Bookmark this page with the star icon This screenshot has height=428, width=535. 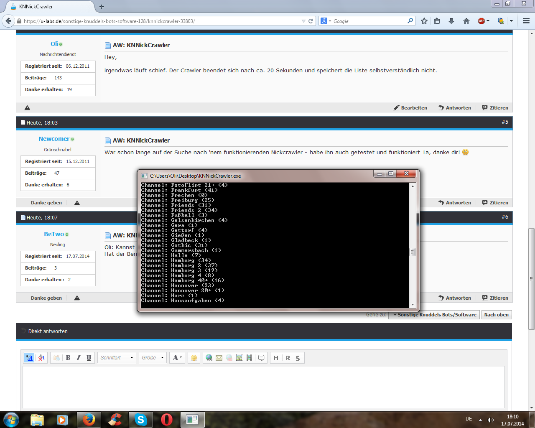pyautogui.click(x=424, y=21)
